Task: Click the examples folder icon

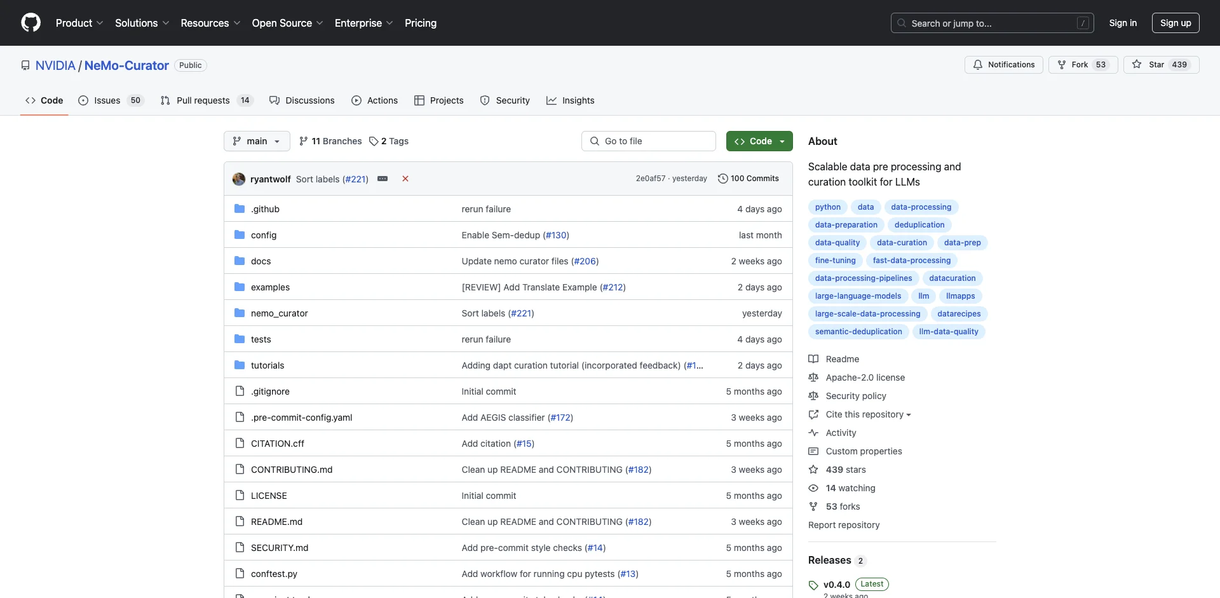Action: [240, 287]
